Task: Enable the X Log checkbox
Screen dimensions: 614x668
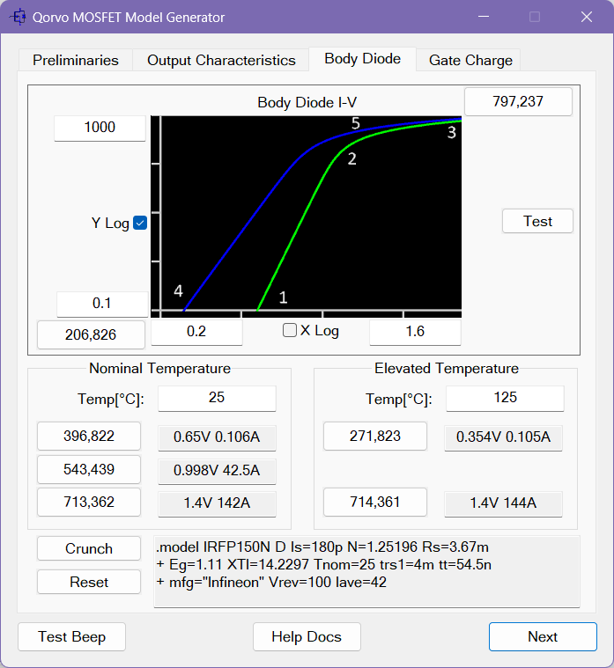Action: (289, 331)
